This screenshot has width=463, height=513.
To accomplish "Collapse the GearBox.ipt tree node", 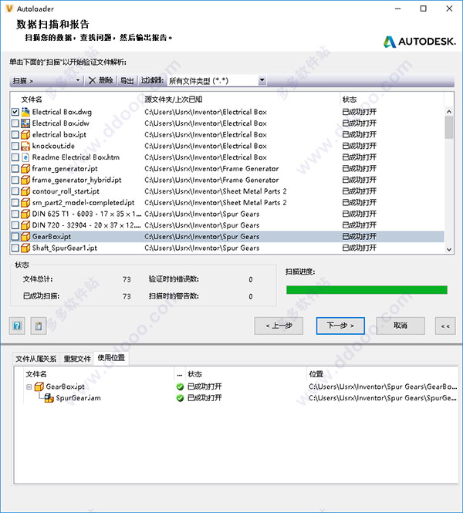I will click(29, 386).
